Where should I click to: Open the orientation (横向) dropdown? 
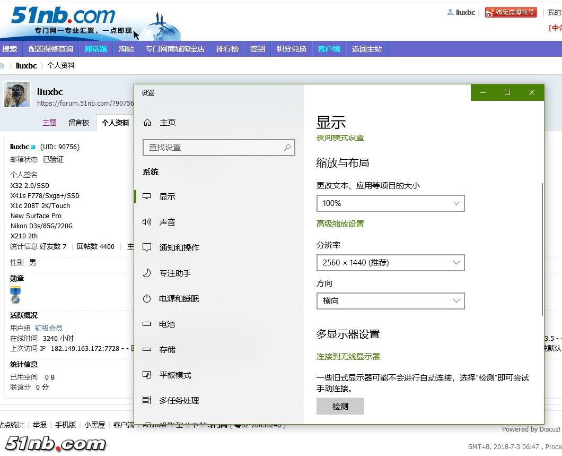[x=390, y=301]
